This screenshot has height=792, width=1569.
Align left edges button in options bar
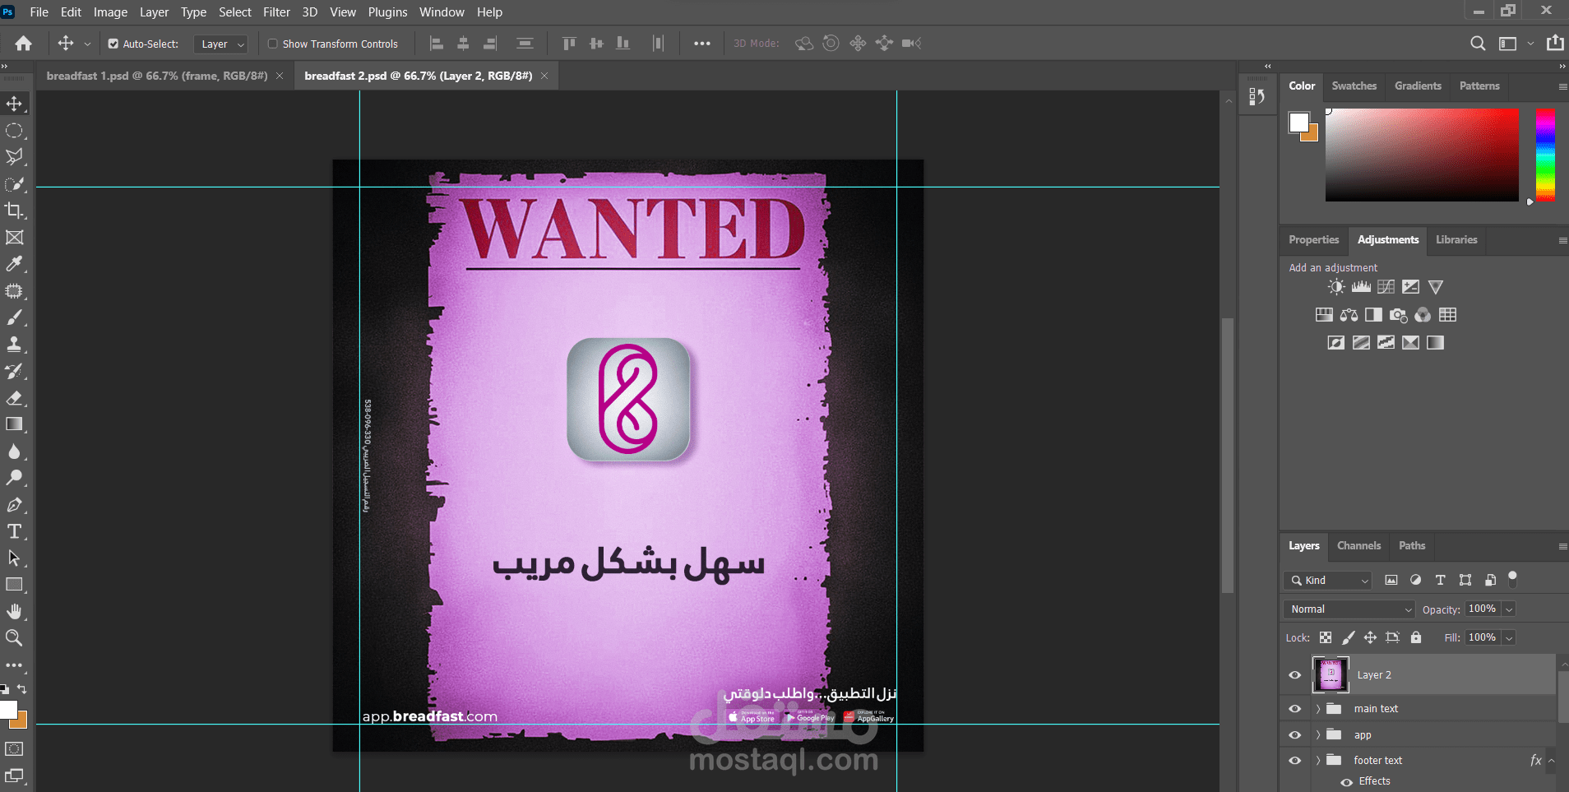tap(437, 44)
